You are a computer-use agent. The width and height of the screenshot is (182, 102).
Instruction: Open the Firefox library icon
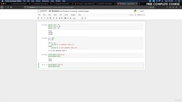coord(170,7)
